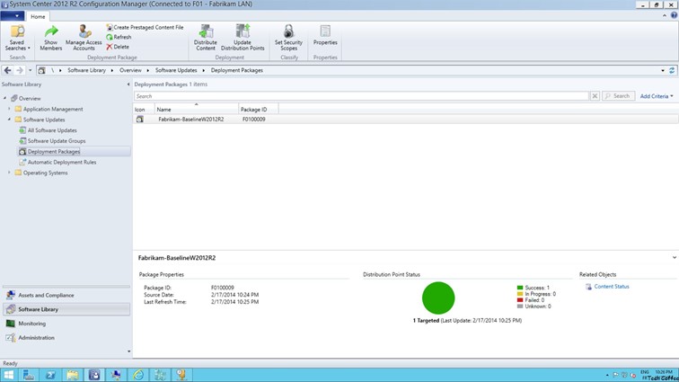Open Set Security Scopes
679x382 pixels.
pos(288,38)
